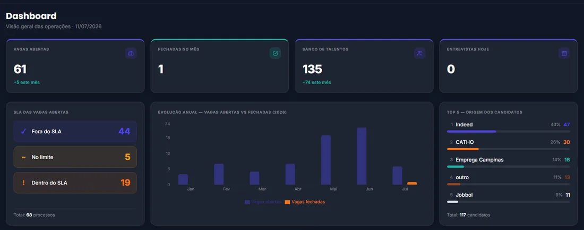Click the calendar icon on Entrevistas Hoje card
Image resolution: width=584 pixels, height=230 pixels.
[564, 53]
